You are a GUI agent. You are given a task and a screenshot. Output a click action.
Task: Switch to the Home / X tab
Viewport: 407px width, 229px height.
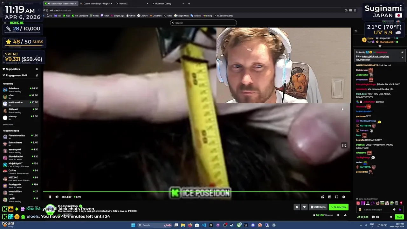pyautogui.click(x=132, y=3)
